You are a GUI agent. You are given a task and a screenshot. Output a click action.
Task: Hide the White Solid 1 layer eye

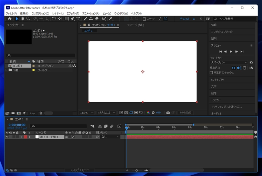click(x=7, y=137)
